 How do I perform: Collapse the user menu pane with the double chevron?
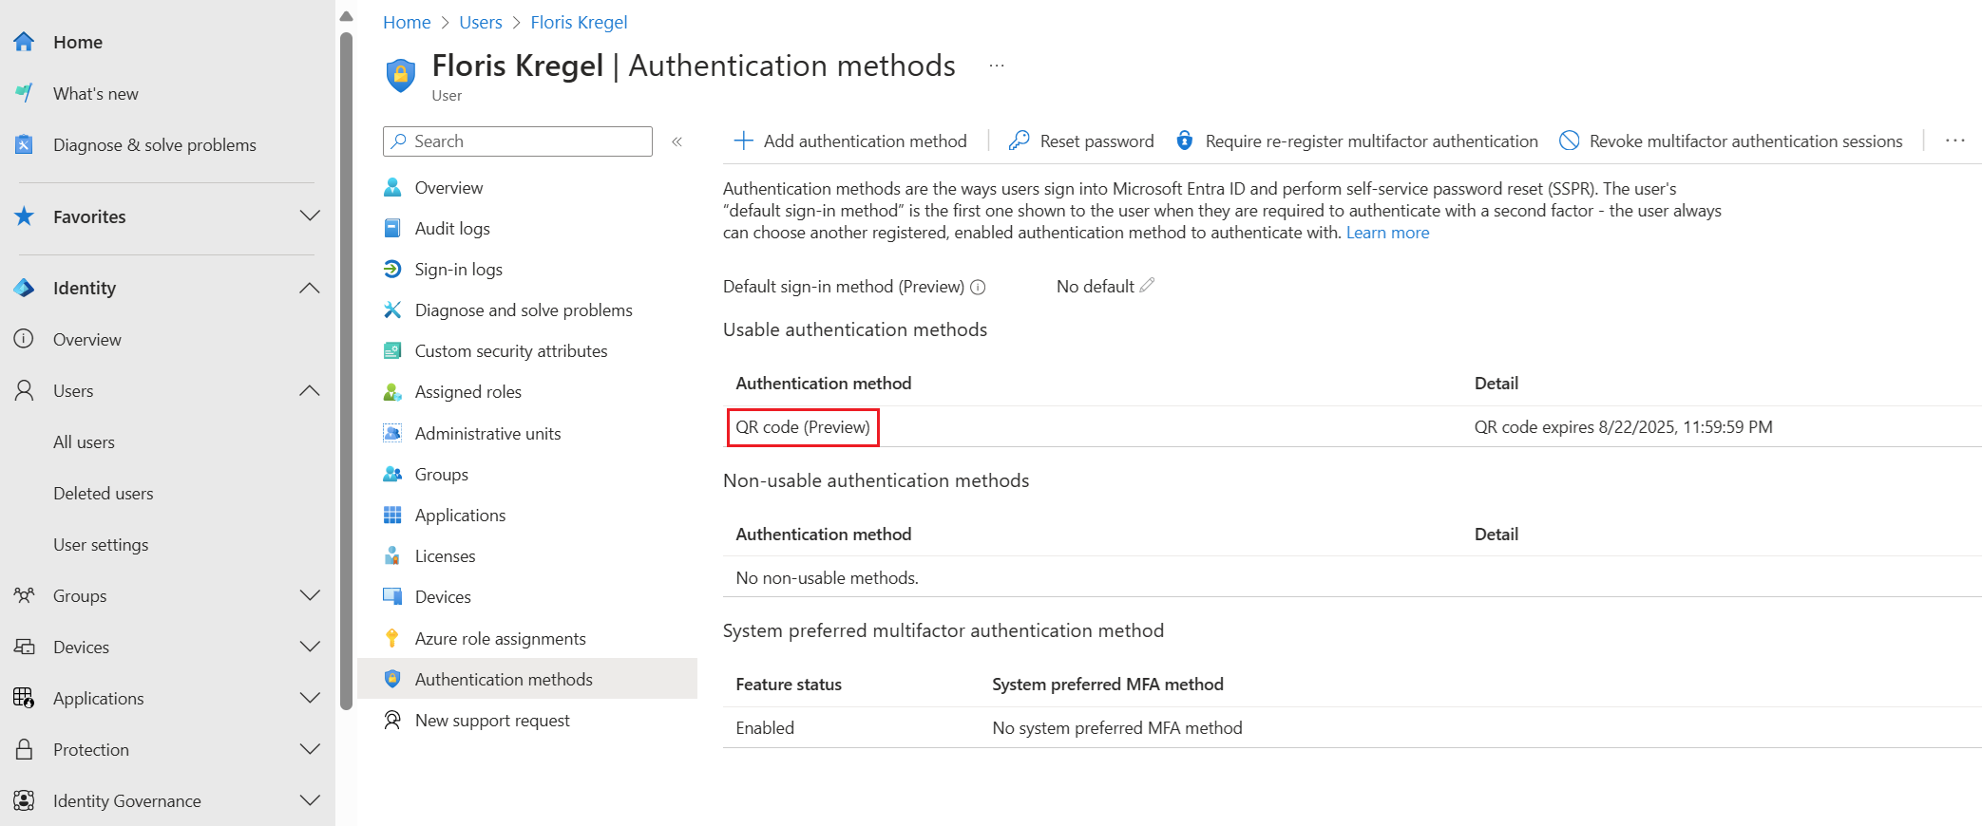tap(677, 141)
